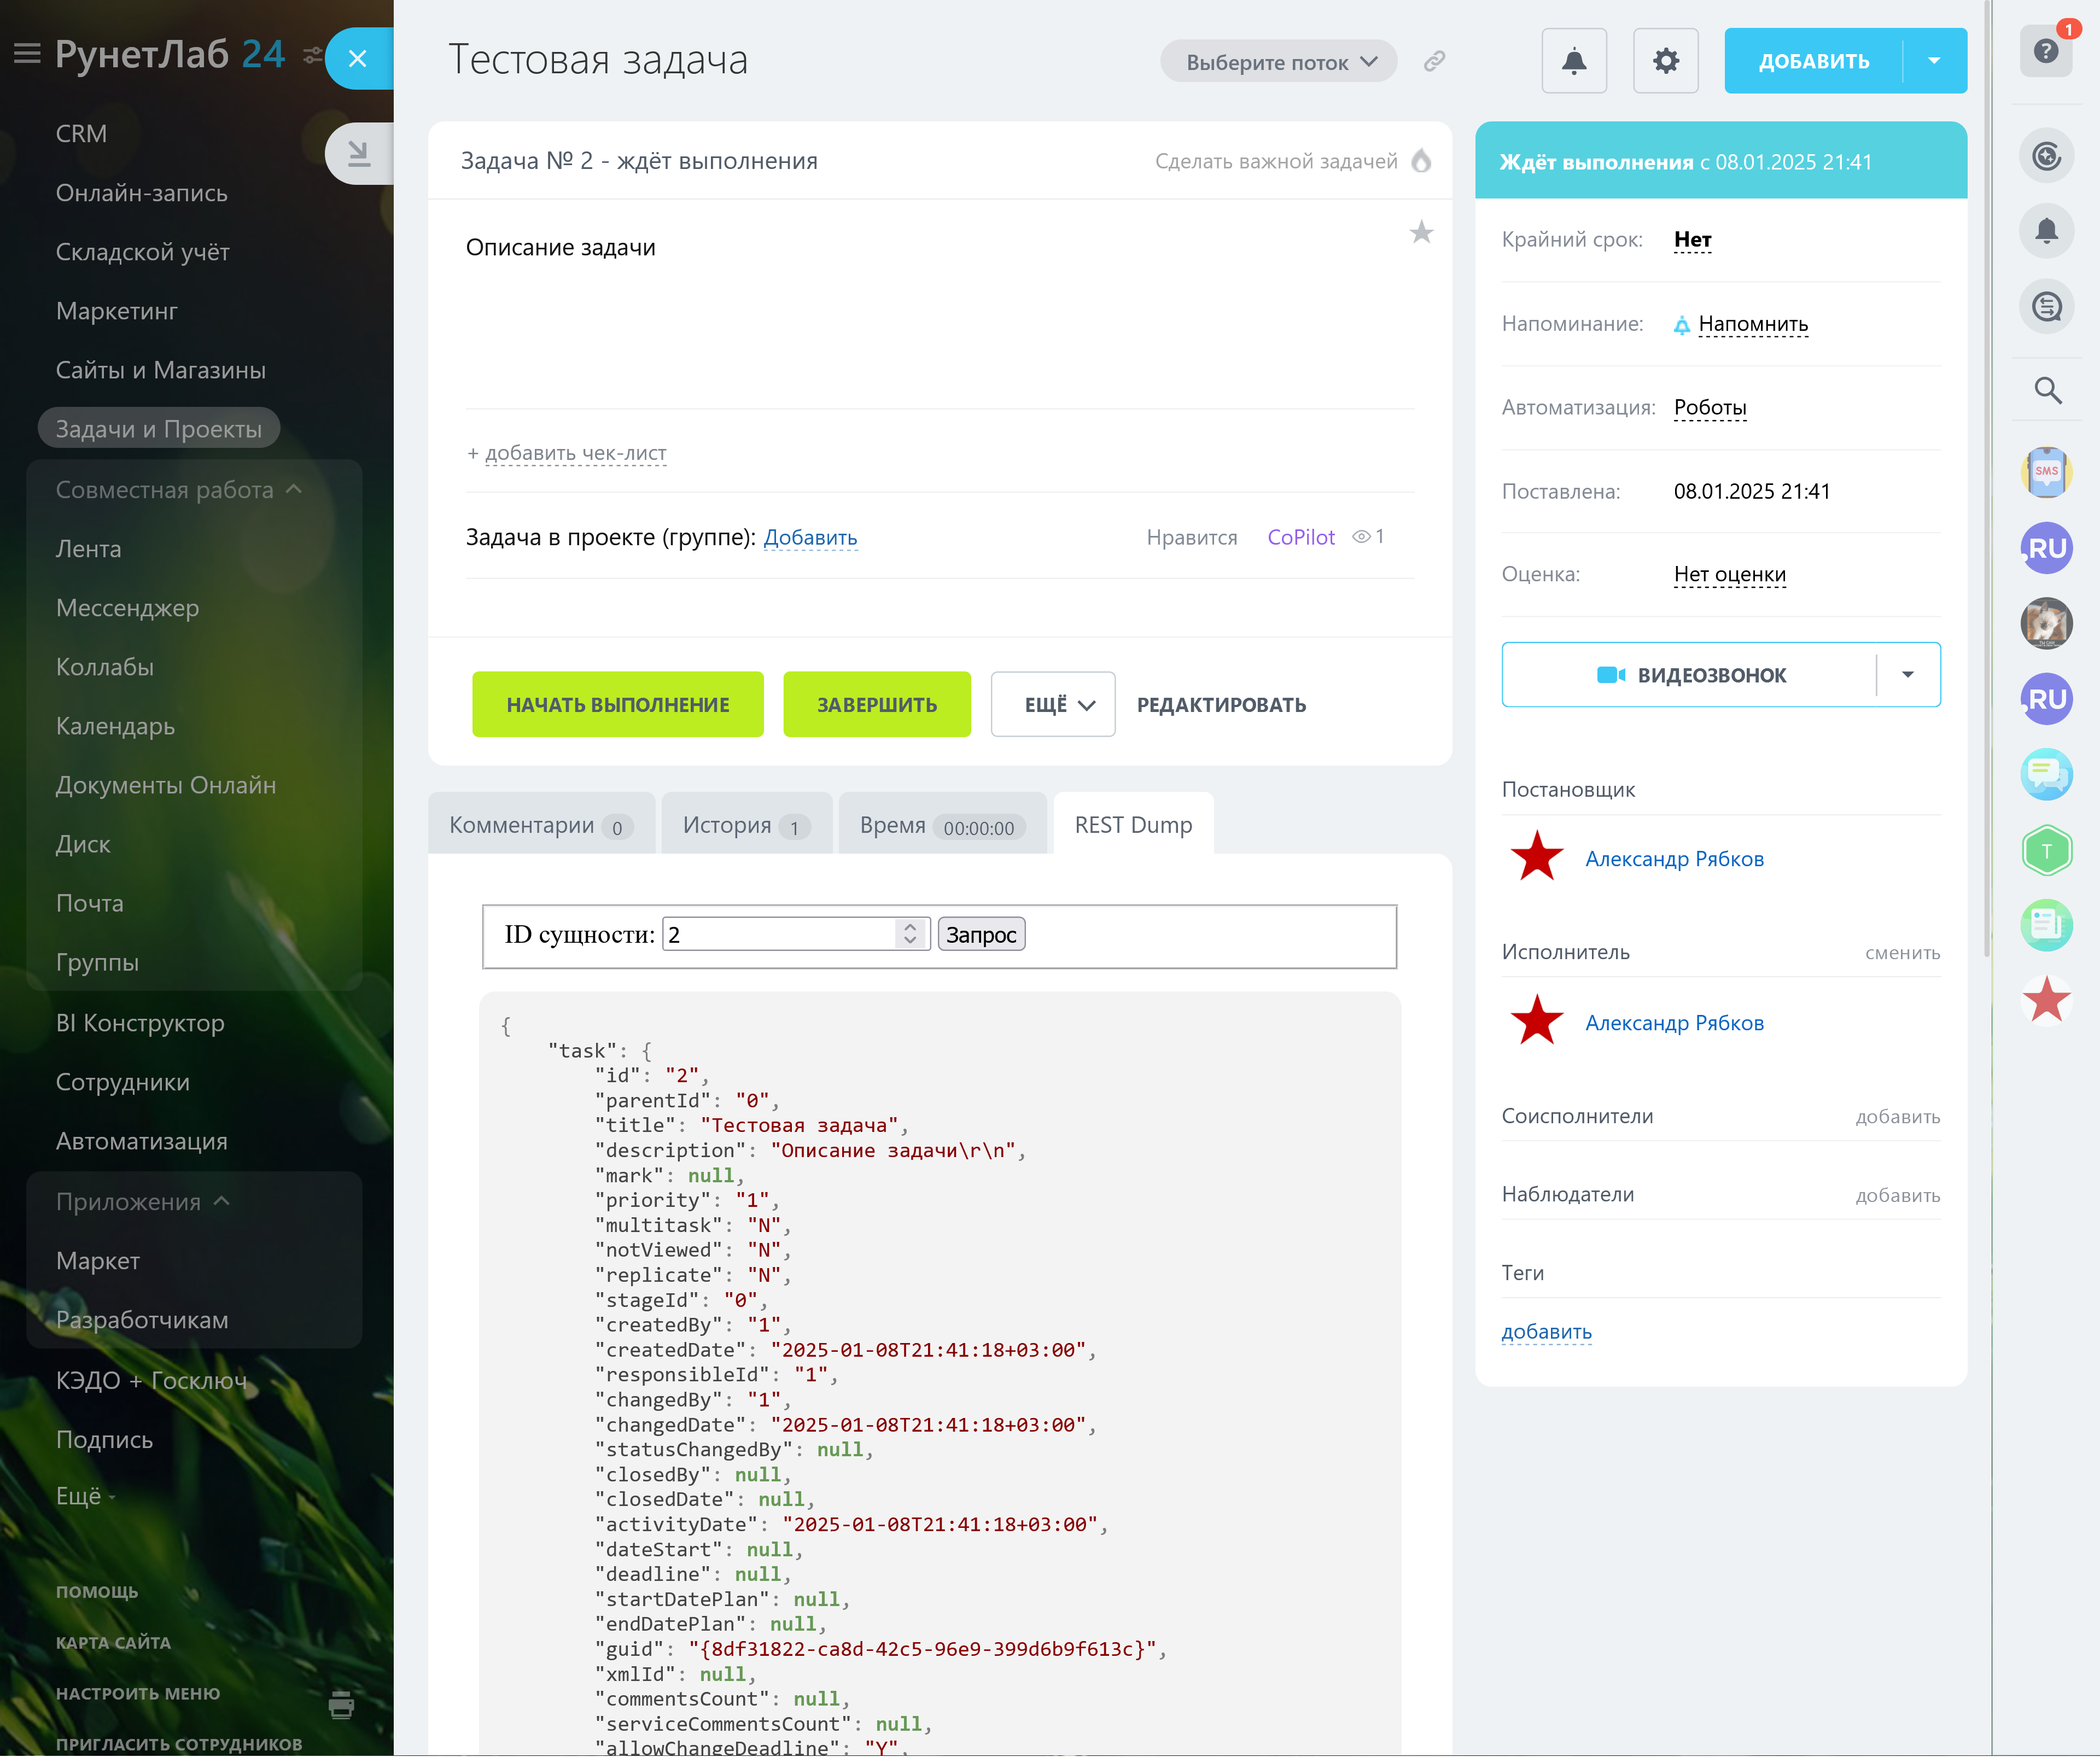Open the 'Выберите поток' dropdown
Image resolution: width=2100 pixels, height=1757 pixels.
coord(1278,62)
